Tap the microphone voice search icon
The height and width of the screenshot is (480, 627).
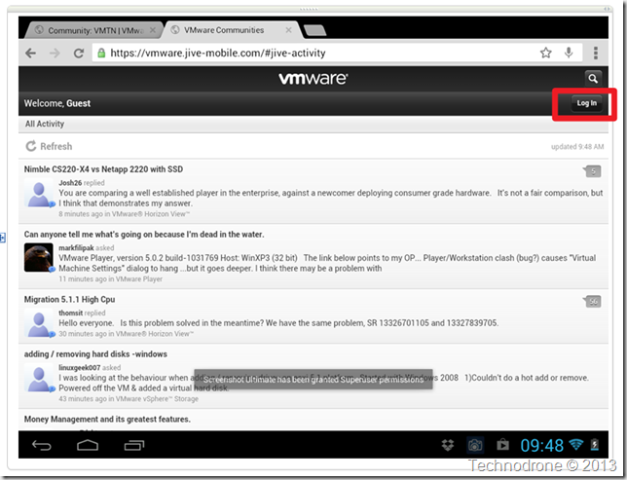(x=569, y=53)
